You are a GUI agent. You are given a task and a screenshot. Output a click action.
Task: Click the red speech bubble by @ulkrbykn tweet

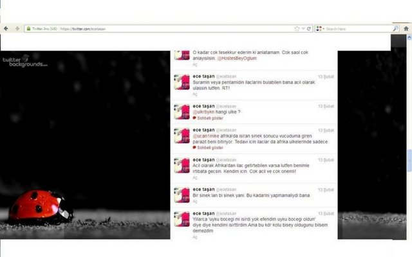(x=195, y=119)
